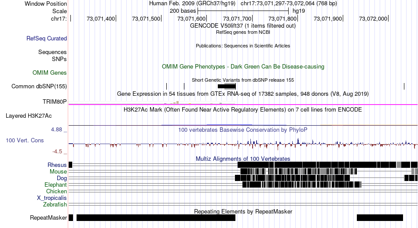Select the X_tropicalis alignment row label
The image size is (418, 228).
tap(52, 198)
